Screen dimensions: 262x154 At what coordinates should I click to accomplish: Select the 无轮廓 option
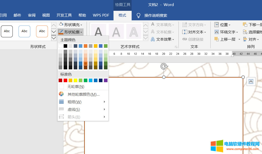click(76, 86)
